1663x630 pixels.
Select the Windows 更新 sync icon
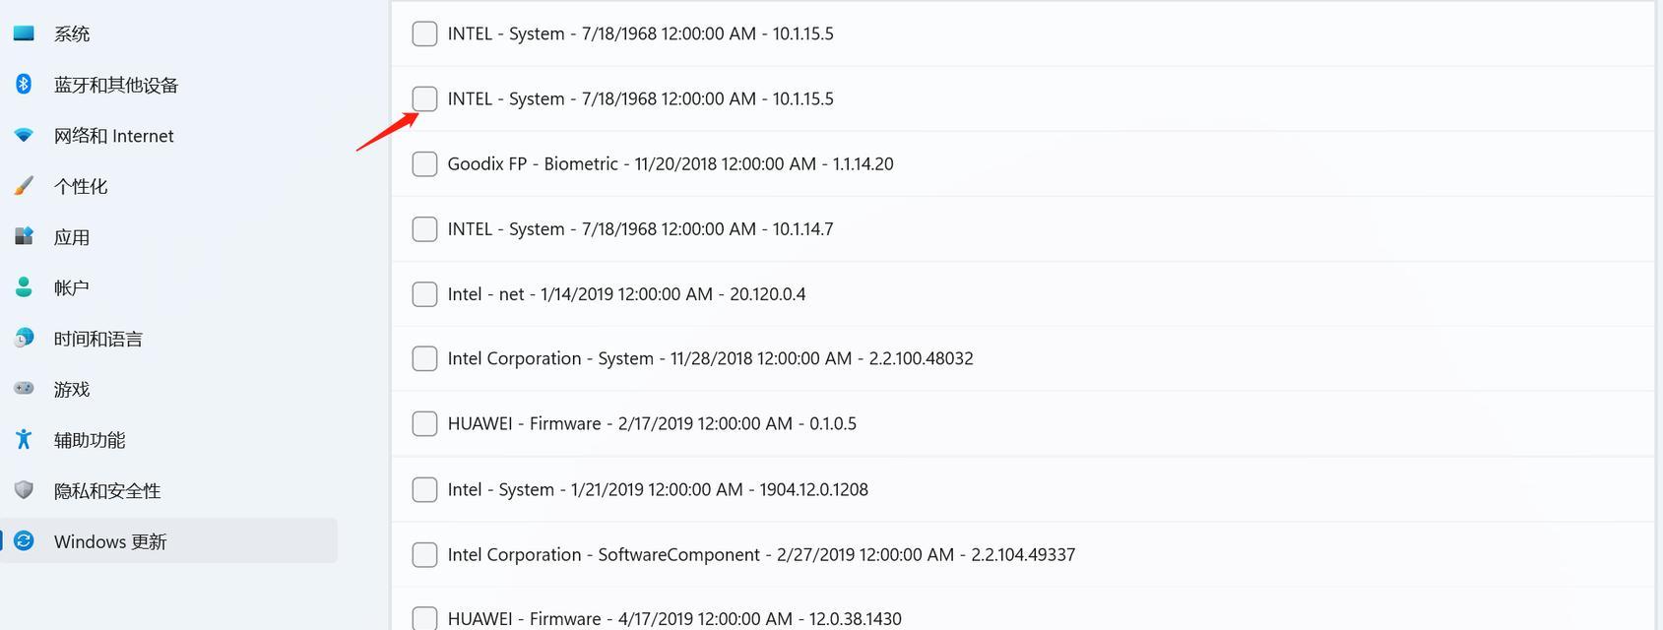click(24, 540)
